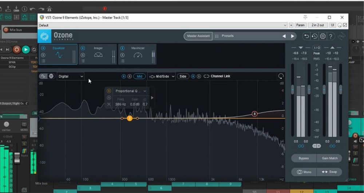The image size is (364, 193).
Task: Open the Mid/Side channel mode dropdown
Action: [x=162, y=76]
